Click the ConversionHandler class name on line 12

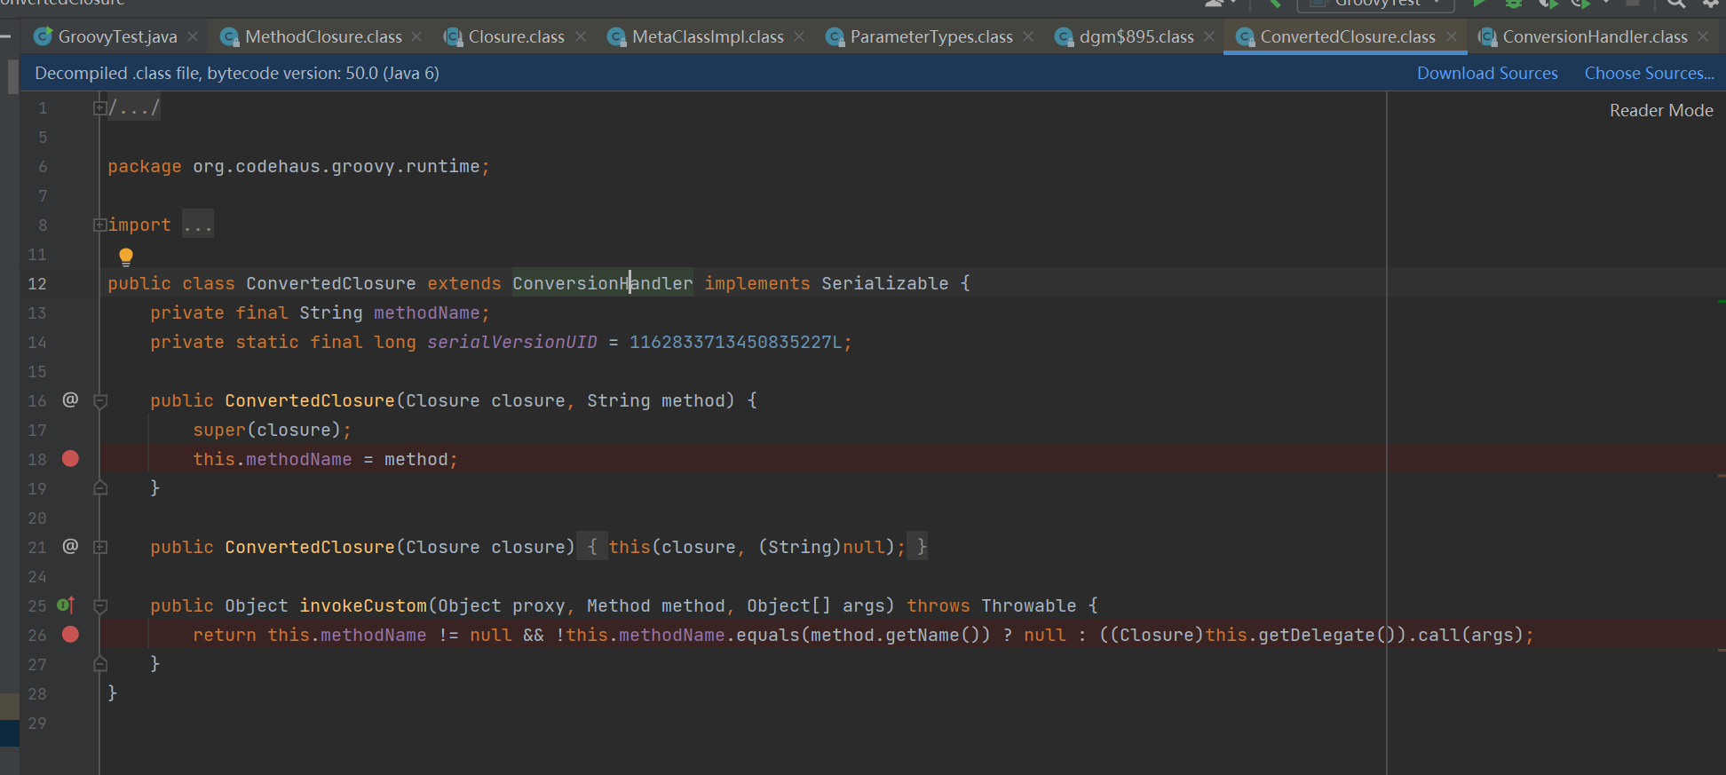[603, 283]
